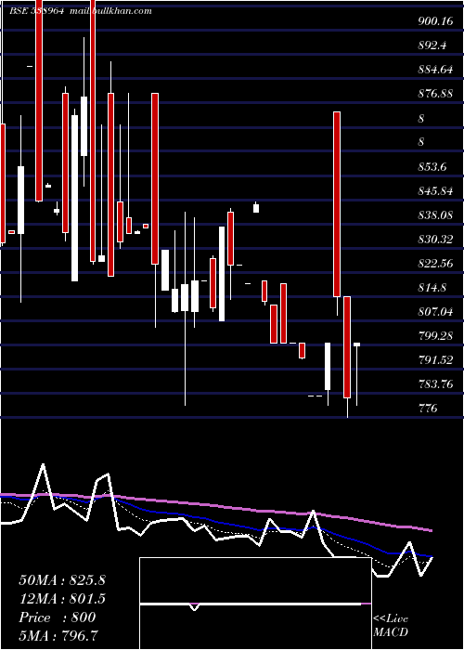Select the 884.64 price level label

point(435,70)
